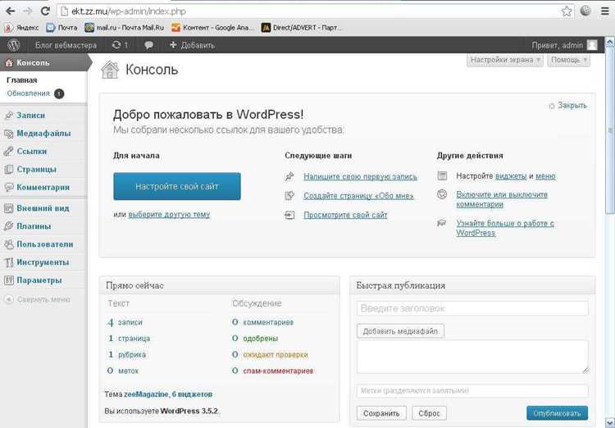Click the спам-комментариев link
This screenshot has height=428, width=615.
click(278, 371)
